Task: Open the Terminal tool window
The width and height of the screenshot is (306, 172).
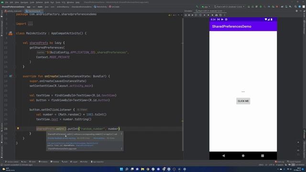Action: tap(55, 162)
